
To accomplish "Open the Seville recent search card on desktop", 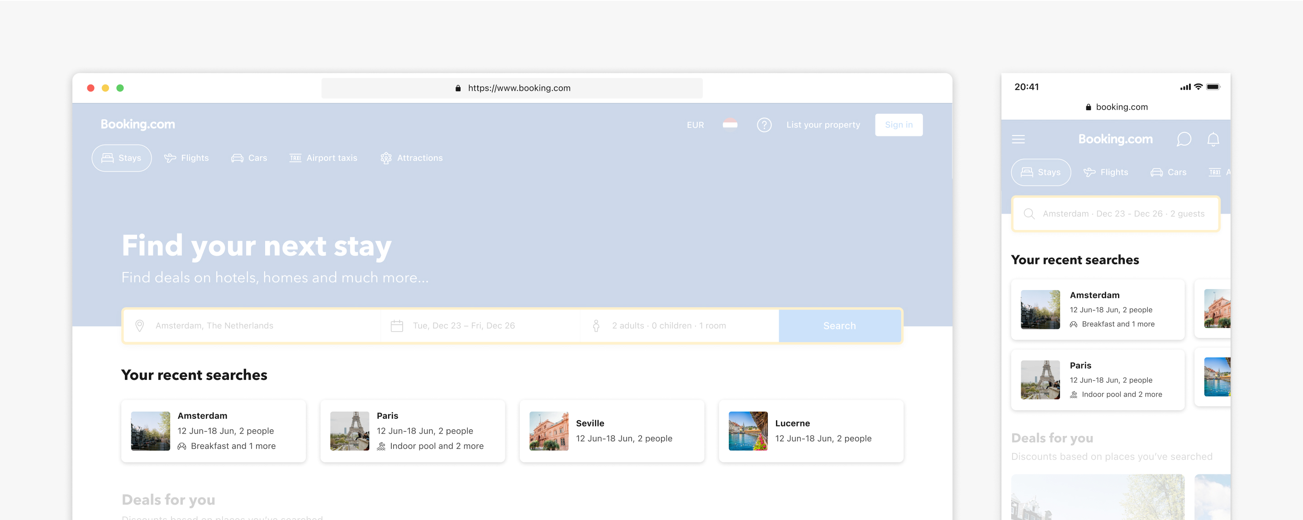I will (x=612, y=431).
